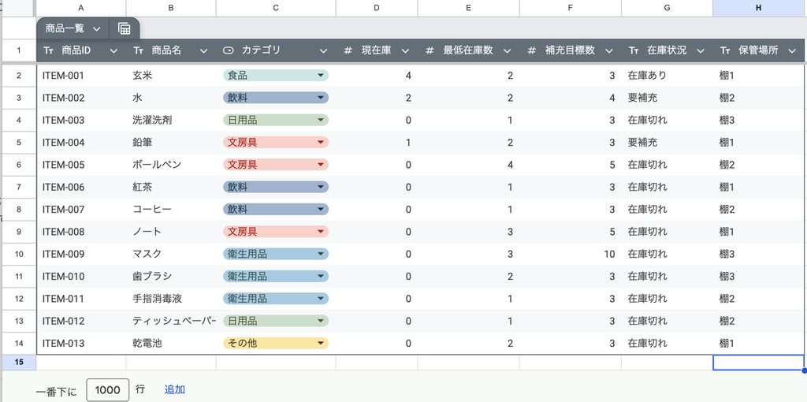Select the 手指消毒液 product name cell

click(171, 299)
